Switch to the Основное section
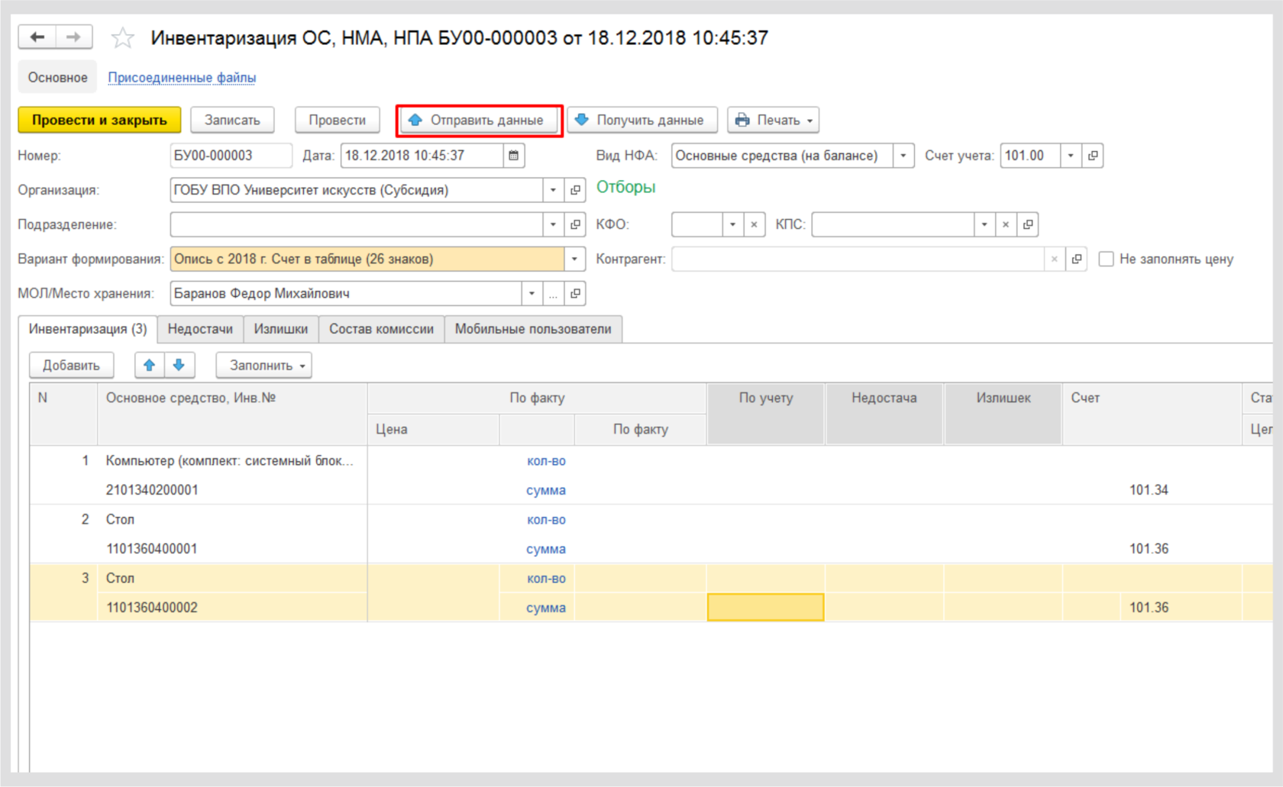This screenshot has width=1283, height=787. pyautogui.click(x=58, y=77)
